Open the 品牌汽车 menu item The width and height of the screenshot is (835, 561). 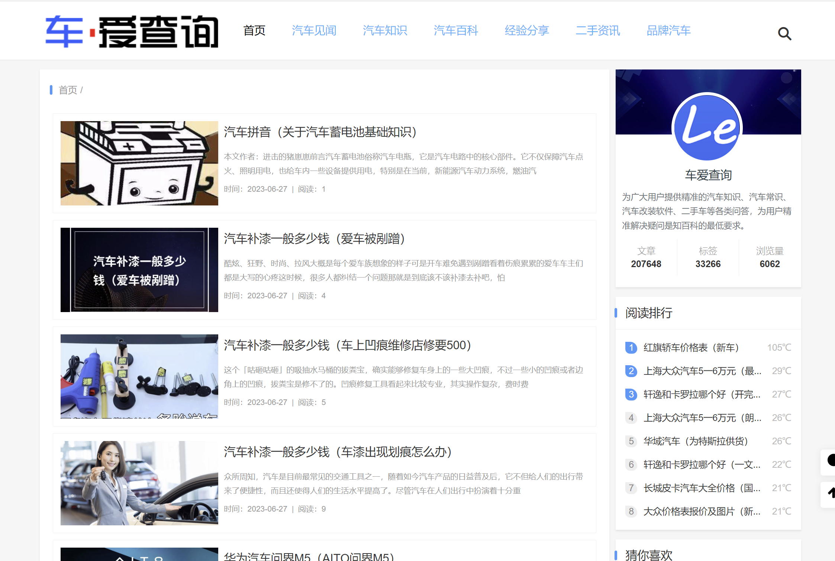pos(669,30)
